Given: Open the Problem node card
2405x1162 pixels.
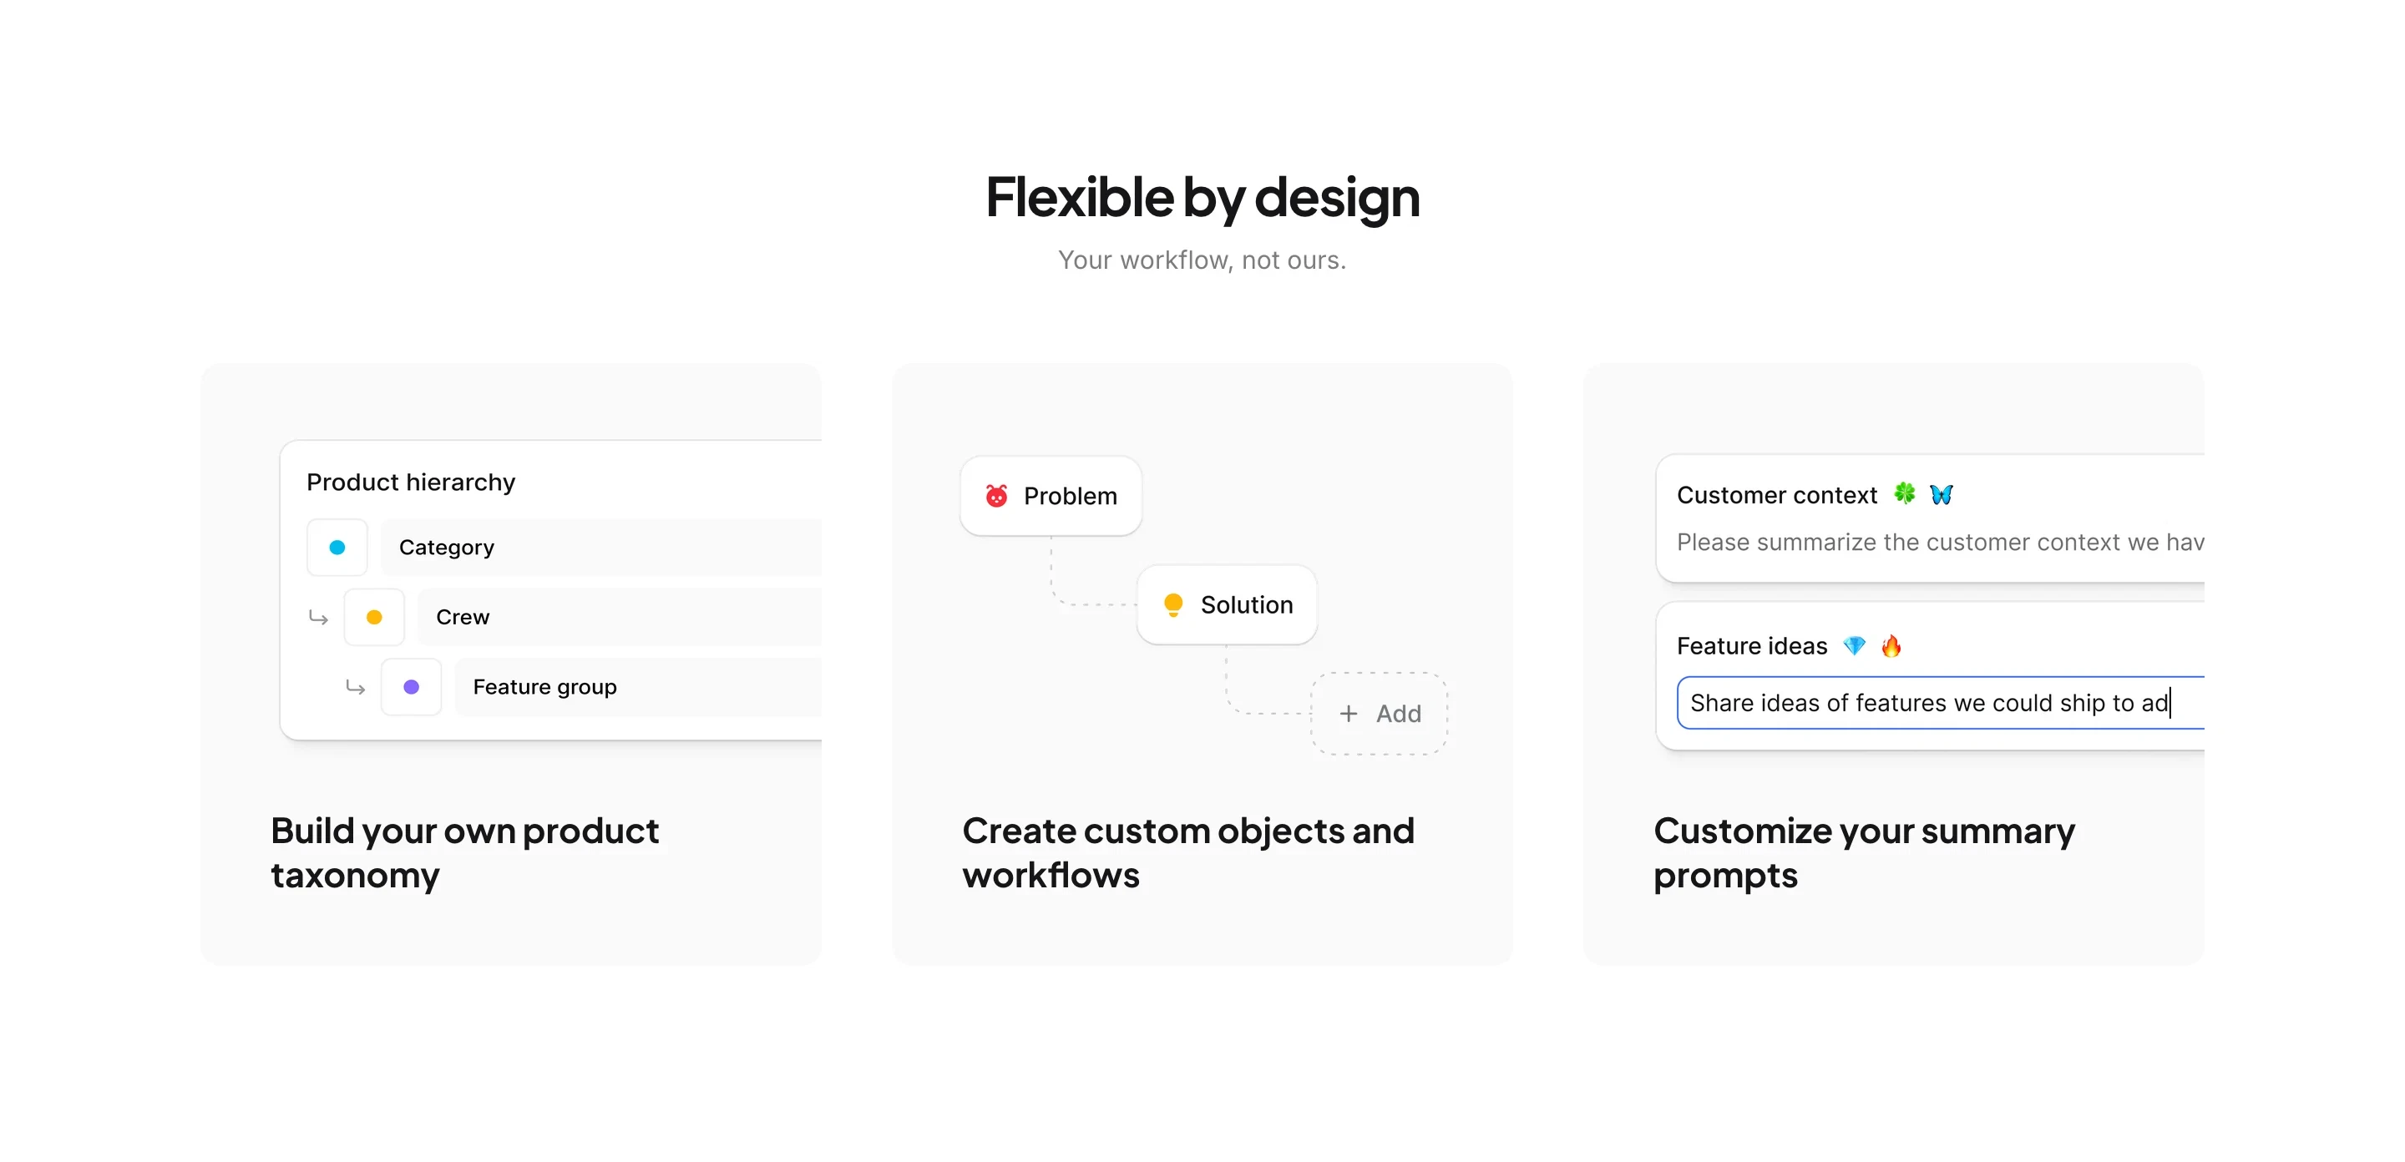Looking at the screenshot, I should (x=1051, y=496).
